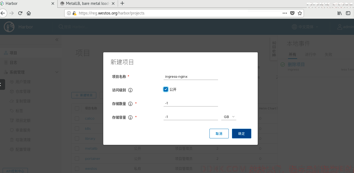Click the green check icon for 删除项目 event
The image size is (354, 173).
point(282,65)
